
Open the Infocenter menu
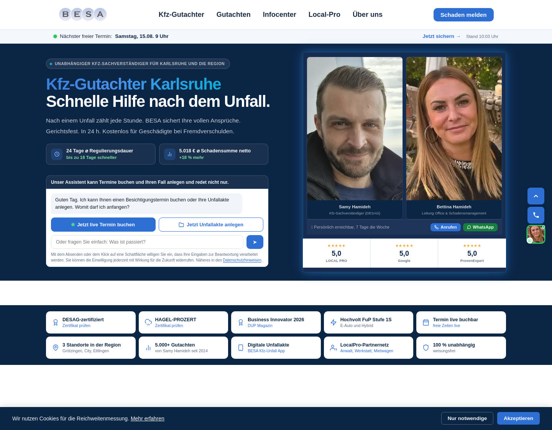[x=279, y=15]
